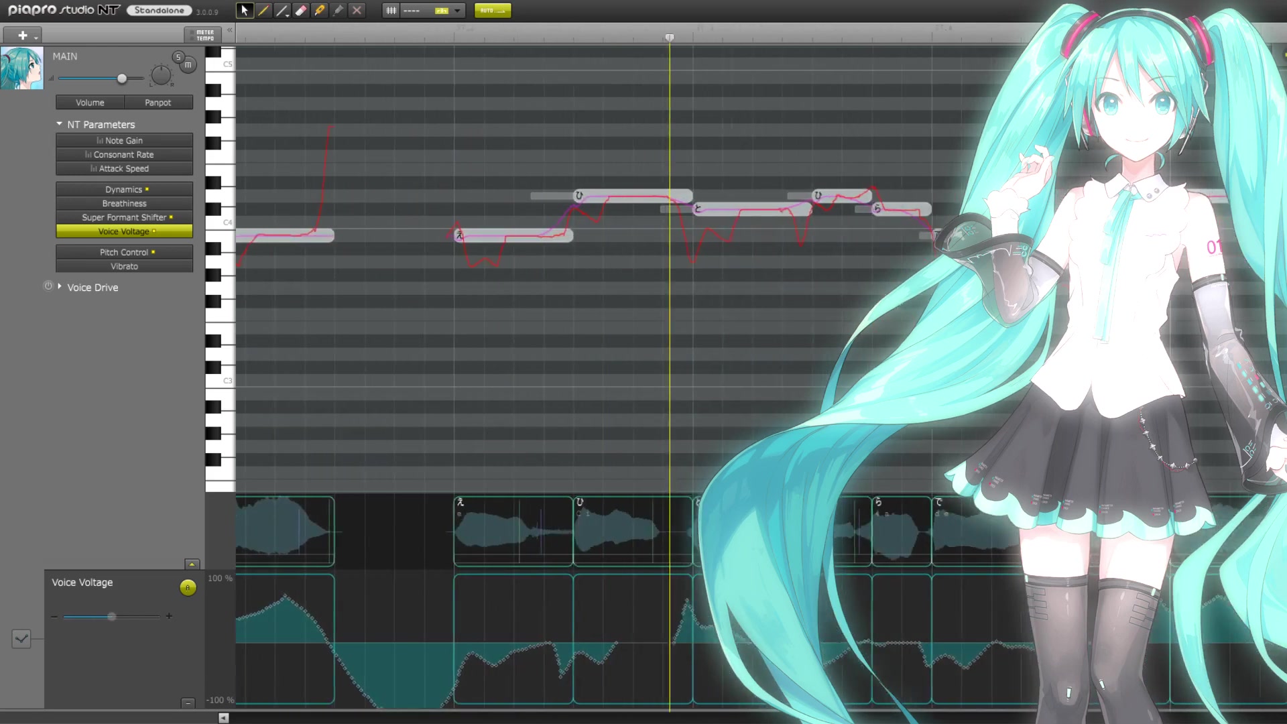
Task: Collapse parameter panel with yellow up arrow
Action: tap(192, 564)
